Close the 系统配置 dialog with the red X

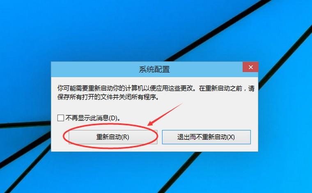pyautogui.click(x=250, y=67)
